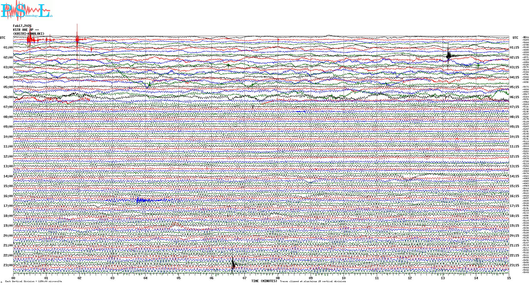Click the right UTC axis label
530x285 pixels.
point(515,38)
